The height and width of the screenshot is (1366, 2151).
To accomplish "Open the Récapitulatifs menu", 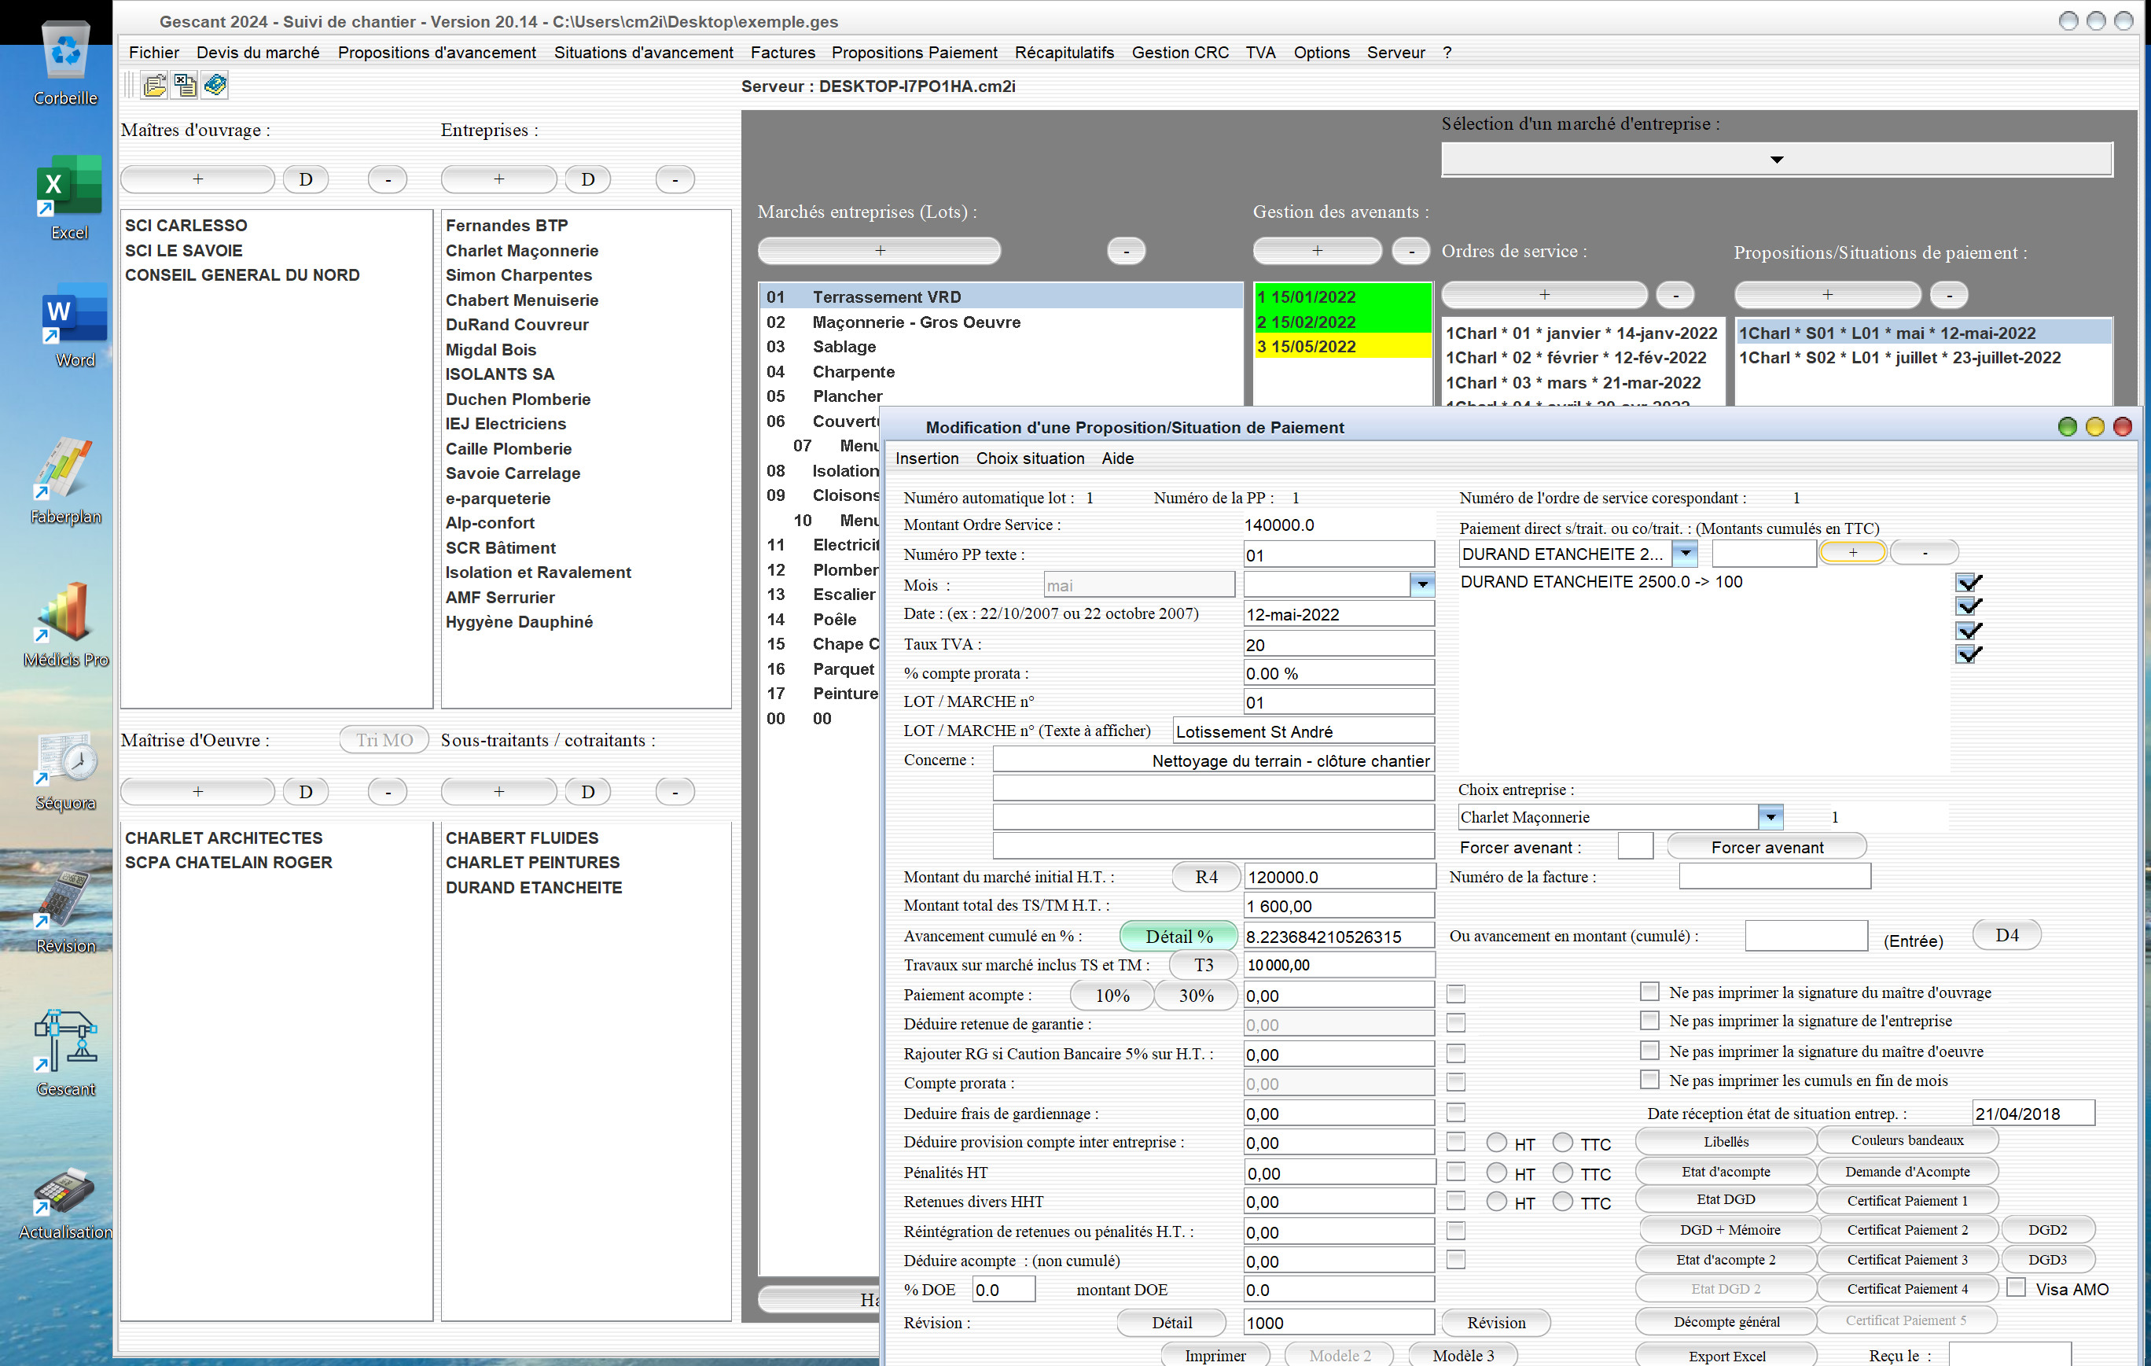I will [x=1064, y=53].
